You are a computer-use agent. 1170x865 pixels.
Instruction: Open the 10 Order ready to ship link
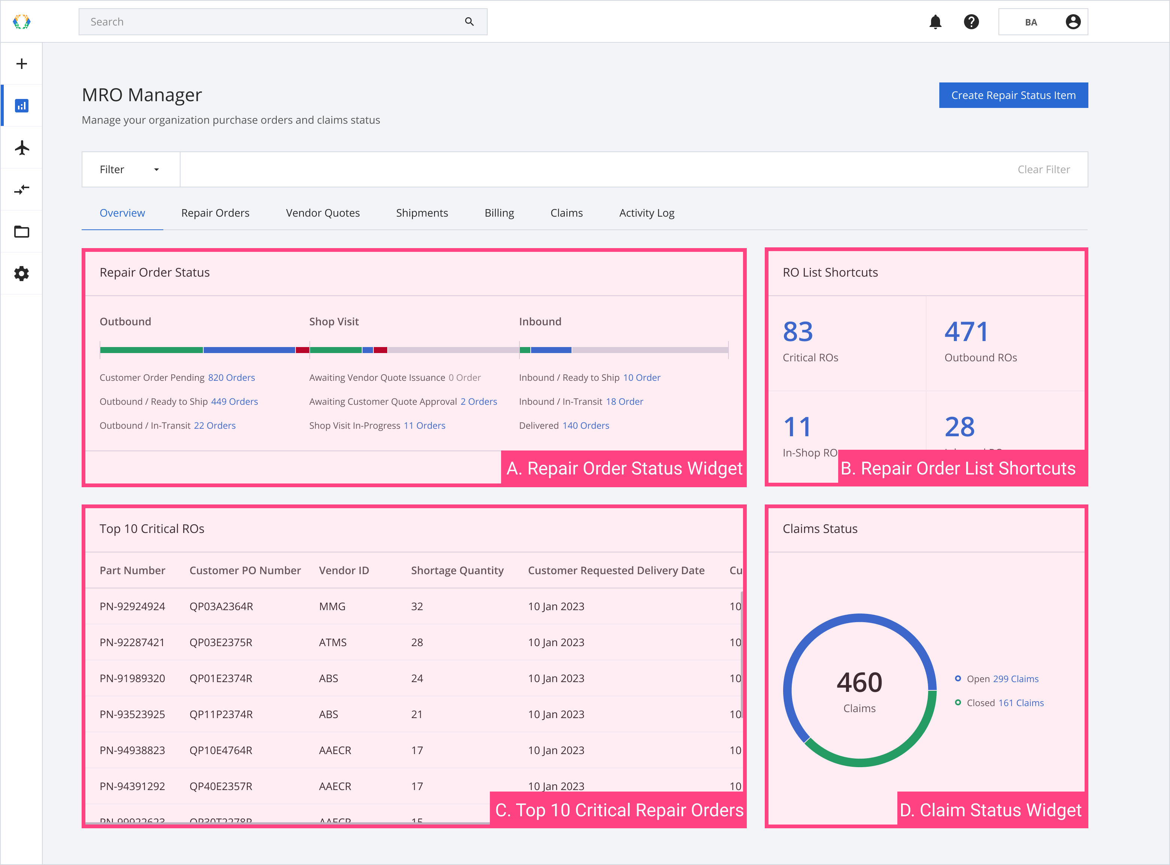[642, 377]
